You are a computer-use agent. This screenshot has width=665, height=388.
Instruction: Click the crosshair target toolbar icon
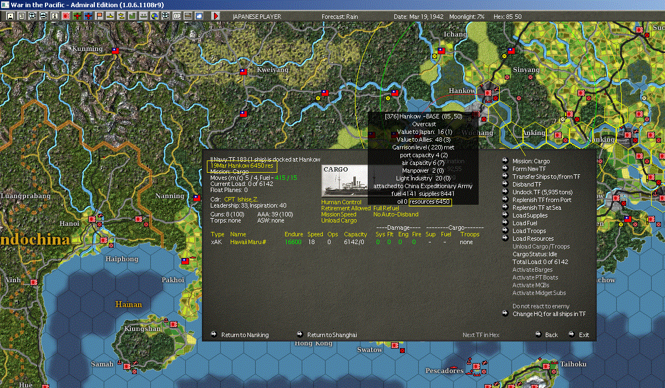pos(165,16)
